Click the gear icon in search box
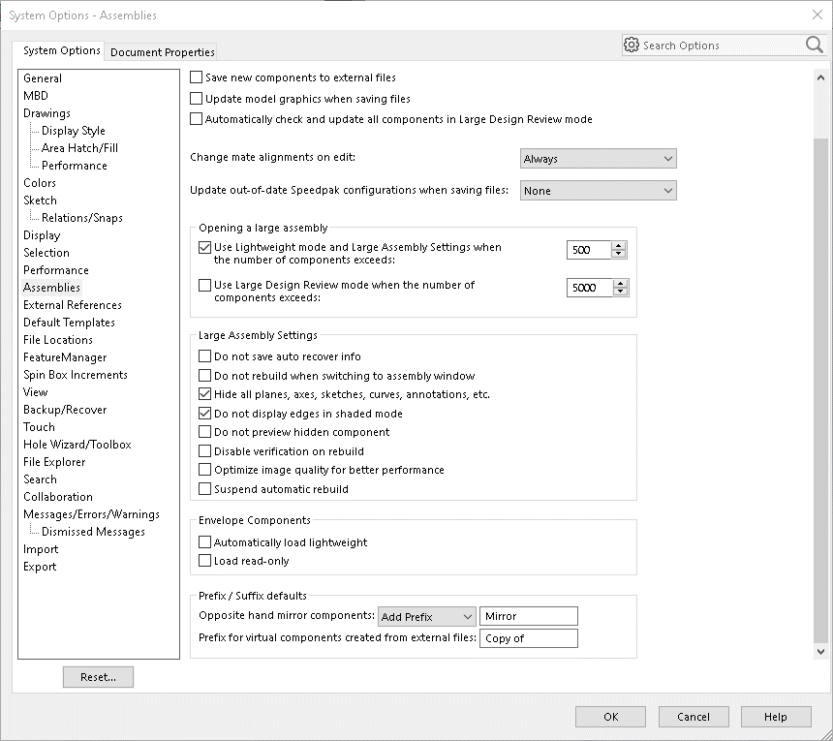The height and width of the screenshot is (741, 833). point(632,46)
